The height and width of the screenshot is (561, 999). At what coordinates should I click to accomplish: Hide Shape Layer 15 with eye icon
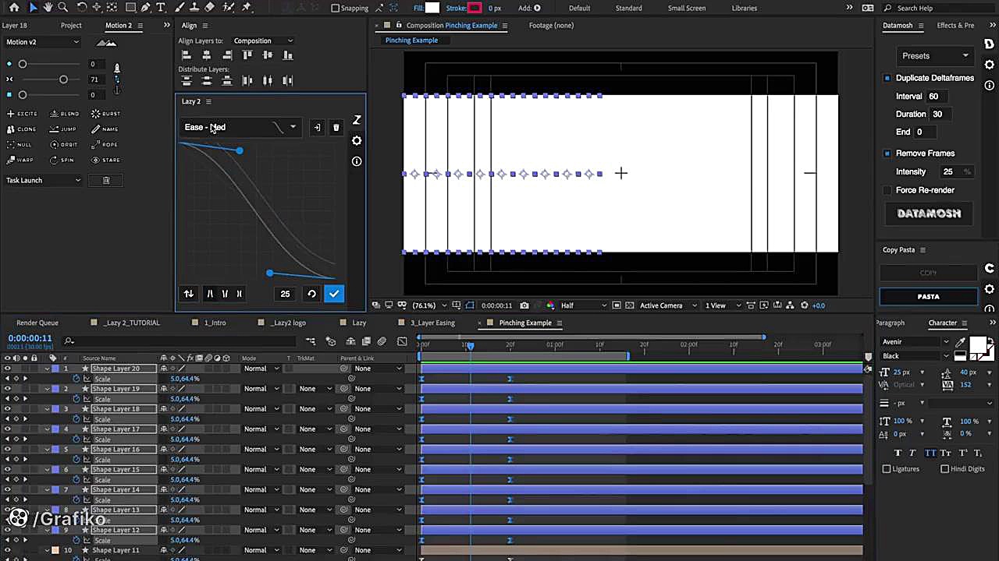click(7, 470)
